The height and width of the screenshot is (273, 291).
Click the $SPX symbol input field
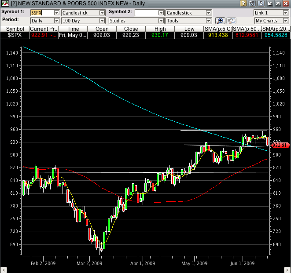pos(42,13)
